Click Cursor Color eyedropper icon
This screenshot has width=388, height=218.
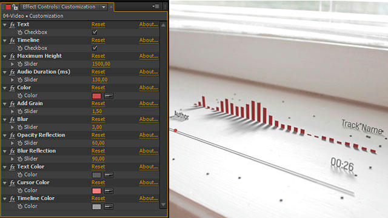[x=109, y=191]
